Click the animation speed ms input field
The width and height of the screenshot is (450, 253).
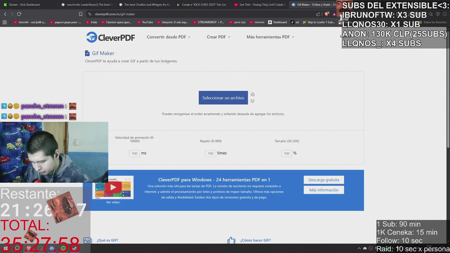(134, 153)
